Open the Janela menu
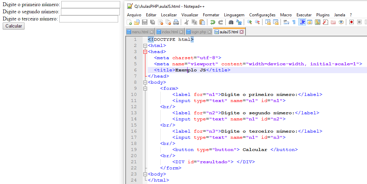This screenshot has width=367, height=184. coord(340,15)
